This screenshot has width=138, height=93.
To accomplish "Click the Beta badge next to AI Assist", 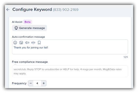I will (x=27, y=22).
